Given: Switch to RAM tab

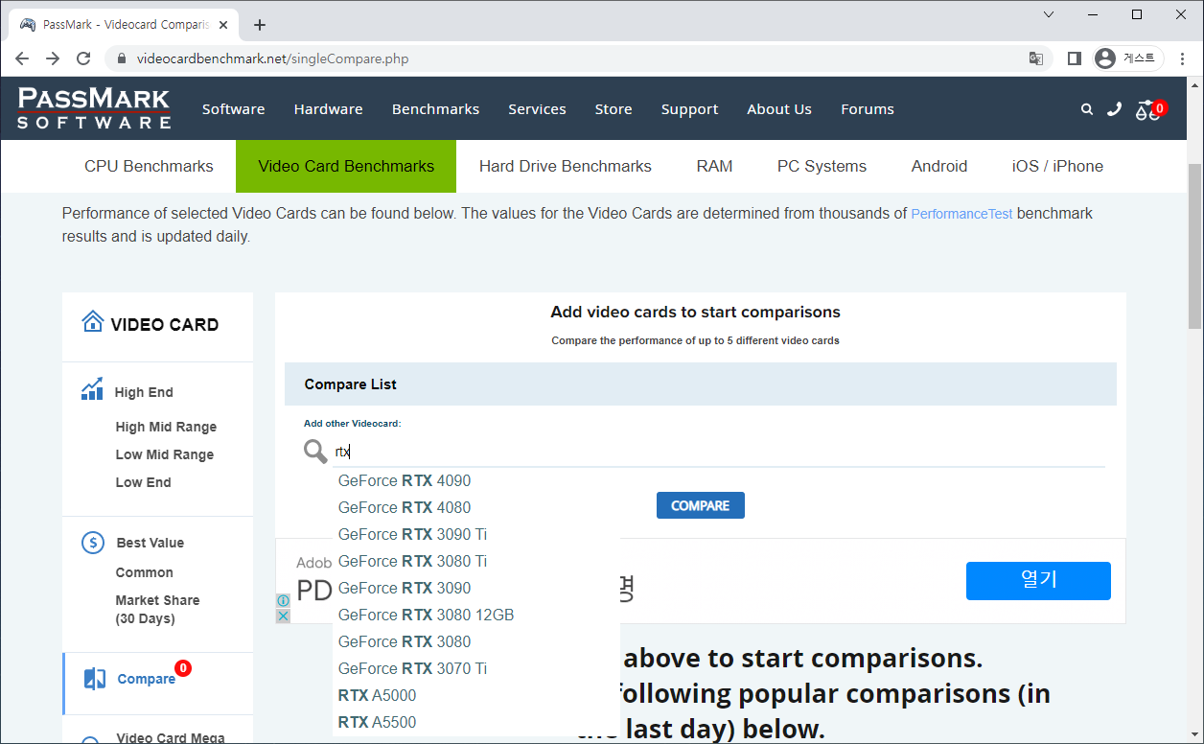Looking at the screenshot, I should coord(714,166).
